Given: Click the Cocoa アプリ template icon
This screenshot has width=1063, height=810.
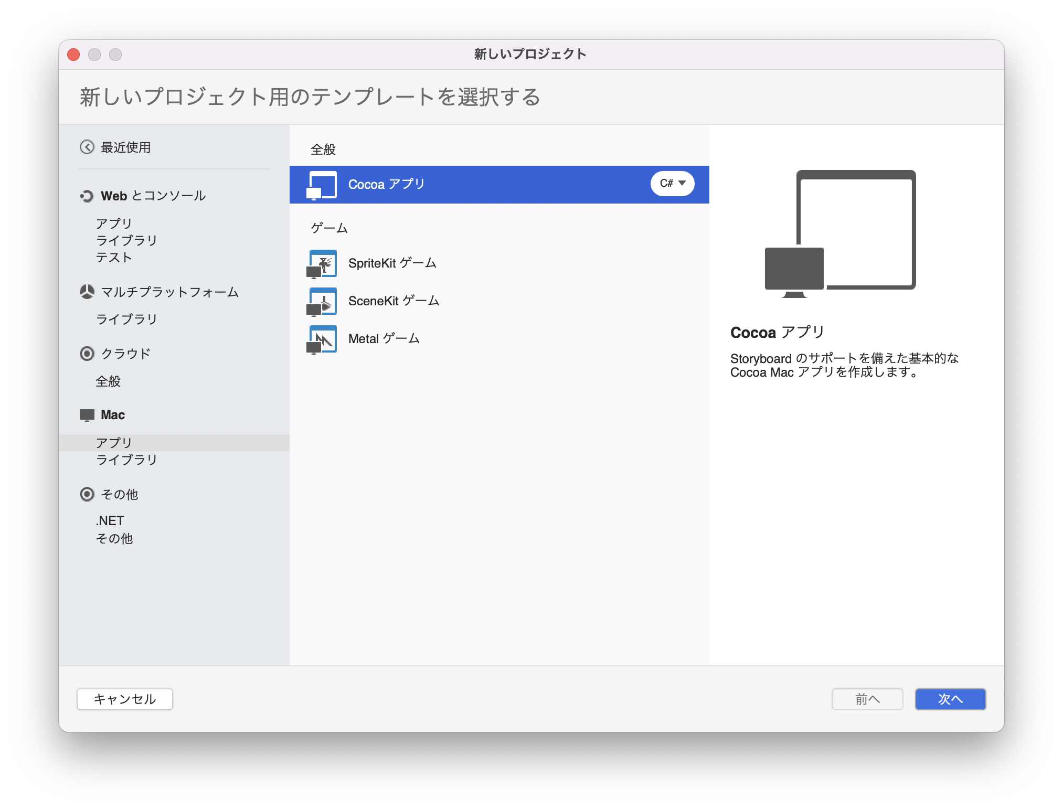Looking at the screenshot, I should [322, 185].
